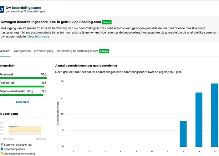The width and height of the screenshot is (219, 156).
Task: Click the chart bar for score 9
Action: 199,119
